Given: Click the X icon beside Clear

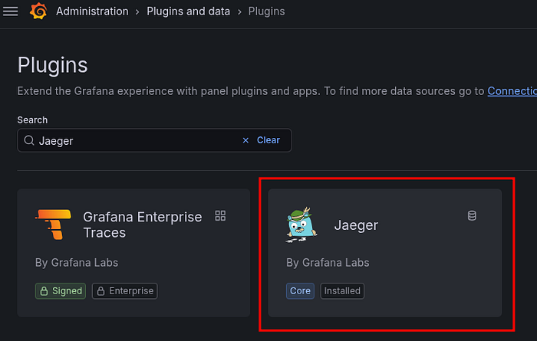Looking at the screenshot, I should tap(245, 140).
